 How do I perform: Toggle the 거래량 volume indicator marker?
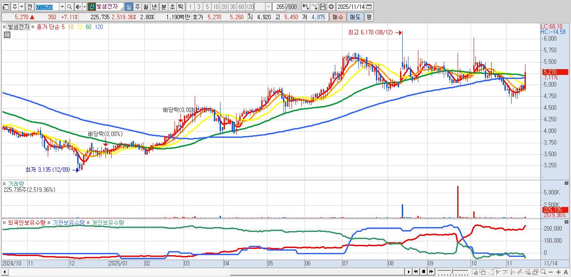(4, 183)
